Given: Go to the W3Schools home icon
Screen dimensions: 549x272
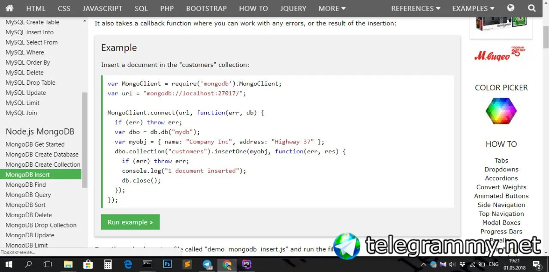Looking at the screenshot, I should tap(9, 8).
